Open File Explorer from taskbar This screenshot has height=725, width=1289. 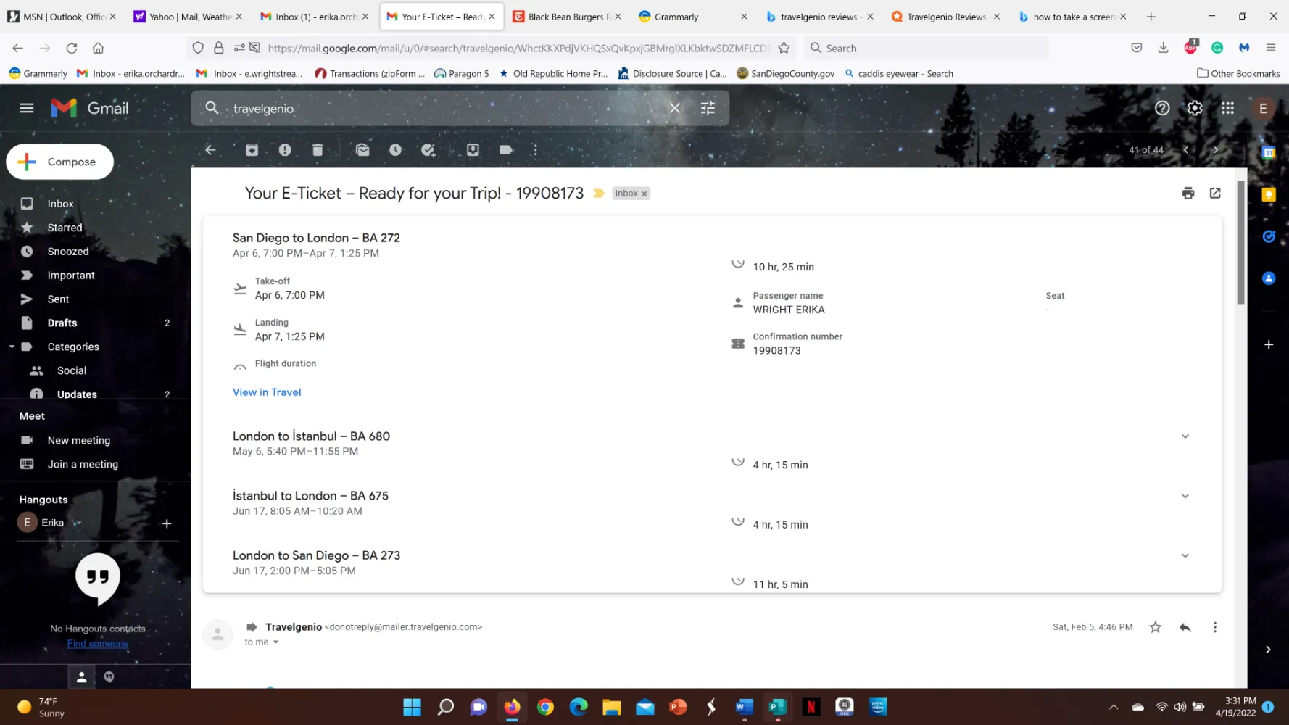(x=611, y=707)
